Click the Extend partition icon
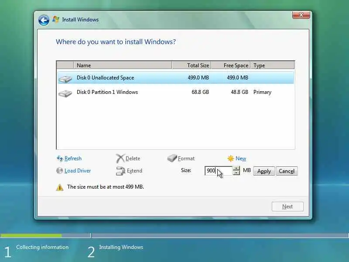 [x=121, y=171]
